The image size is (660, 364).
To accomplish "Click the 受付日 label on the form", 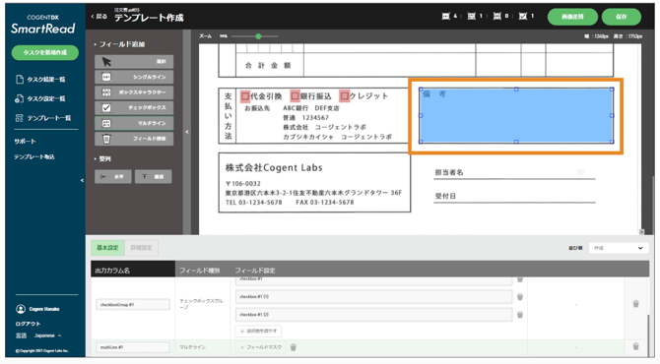I will (445, 197).
